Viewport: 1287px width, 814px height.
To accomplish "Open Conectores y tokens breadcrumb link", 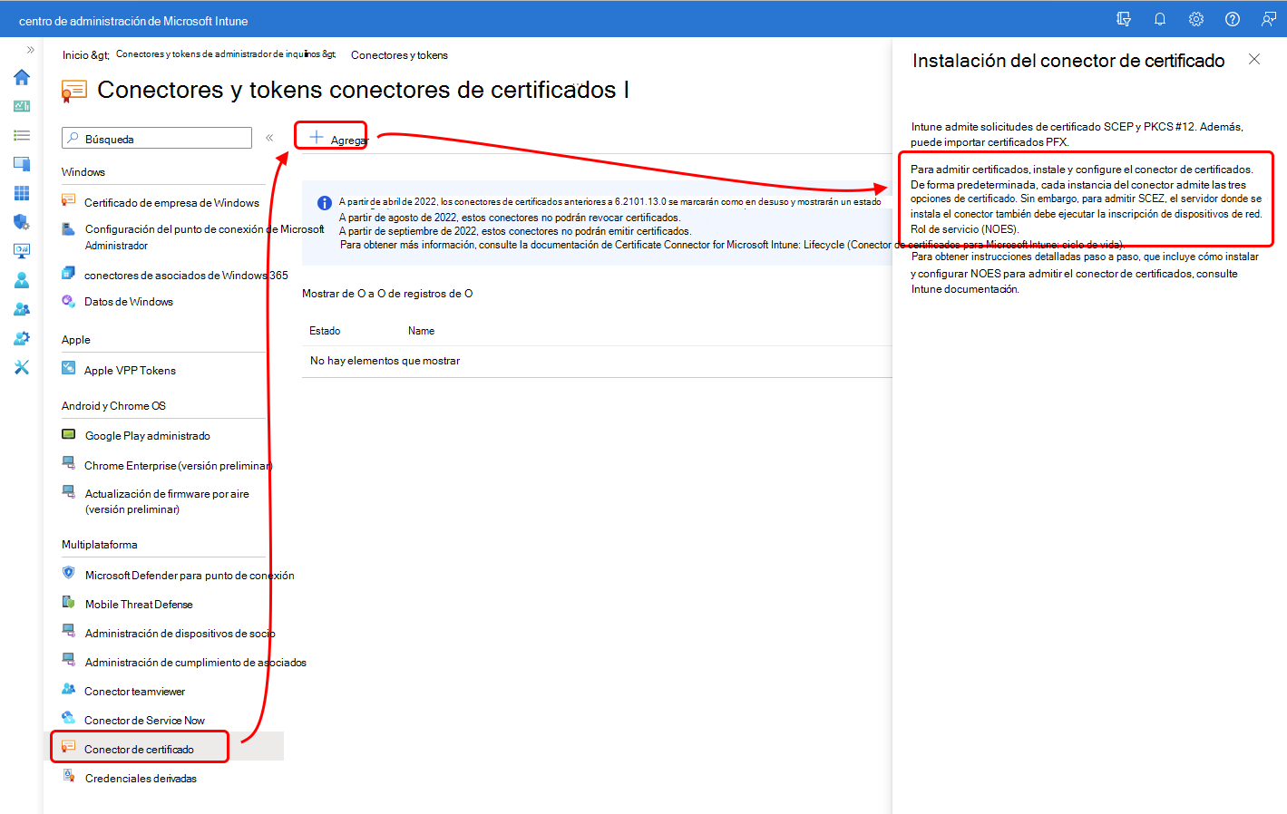I will (x=399, y=55).
